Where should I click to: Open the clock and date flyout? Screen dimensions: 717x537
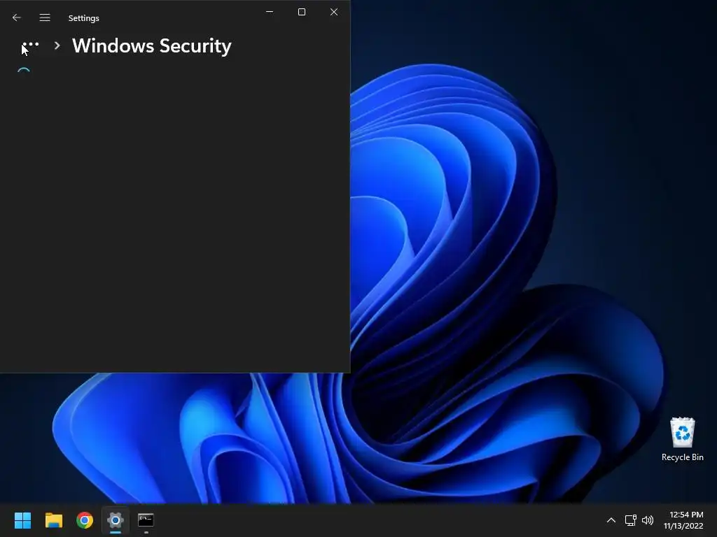coord(683,520)
